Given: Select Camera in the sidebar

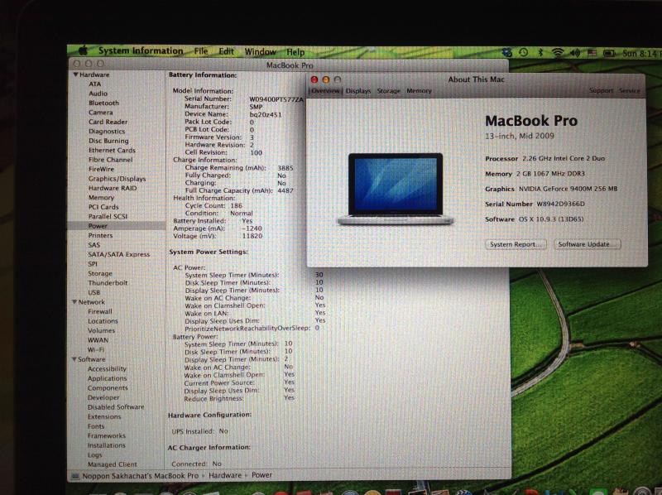Looking at the screenshot, I should pos(100,113).
